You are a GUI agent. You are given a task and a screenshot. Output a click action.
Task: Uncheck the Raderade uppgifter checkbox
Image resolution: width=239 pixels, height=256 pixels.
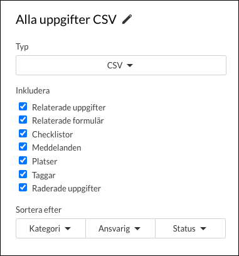coord(23,188)
